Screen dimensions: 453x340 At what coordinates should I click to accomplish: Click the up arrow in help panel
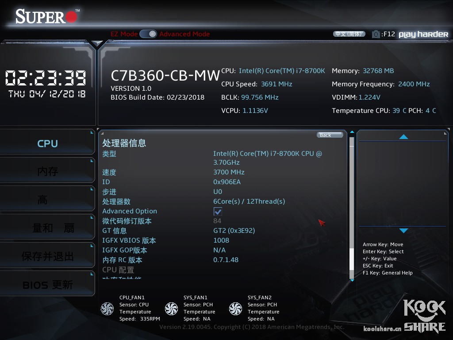click(403, 137)
